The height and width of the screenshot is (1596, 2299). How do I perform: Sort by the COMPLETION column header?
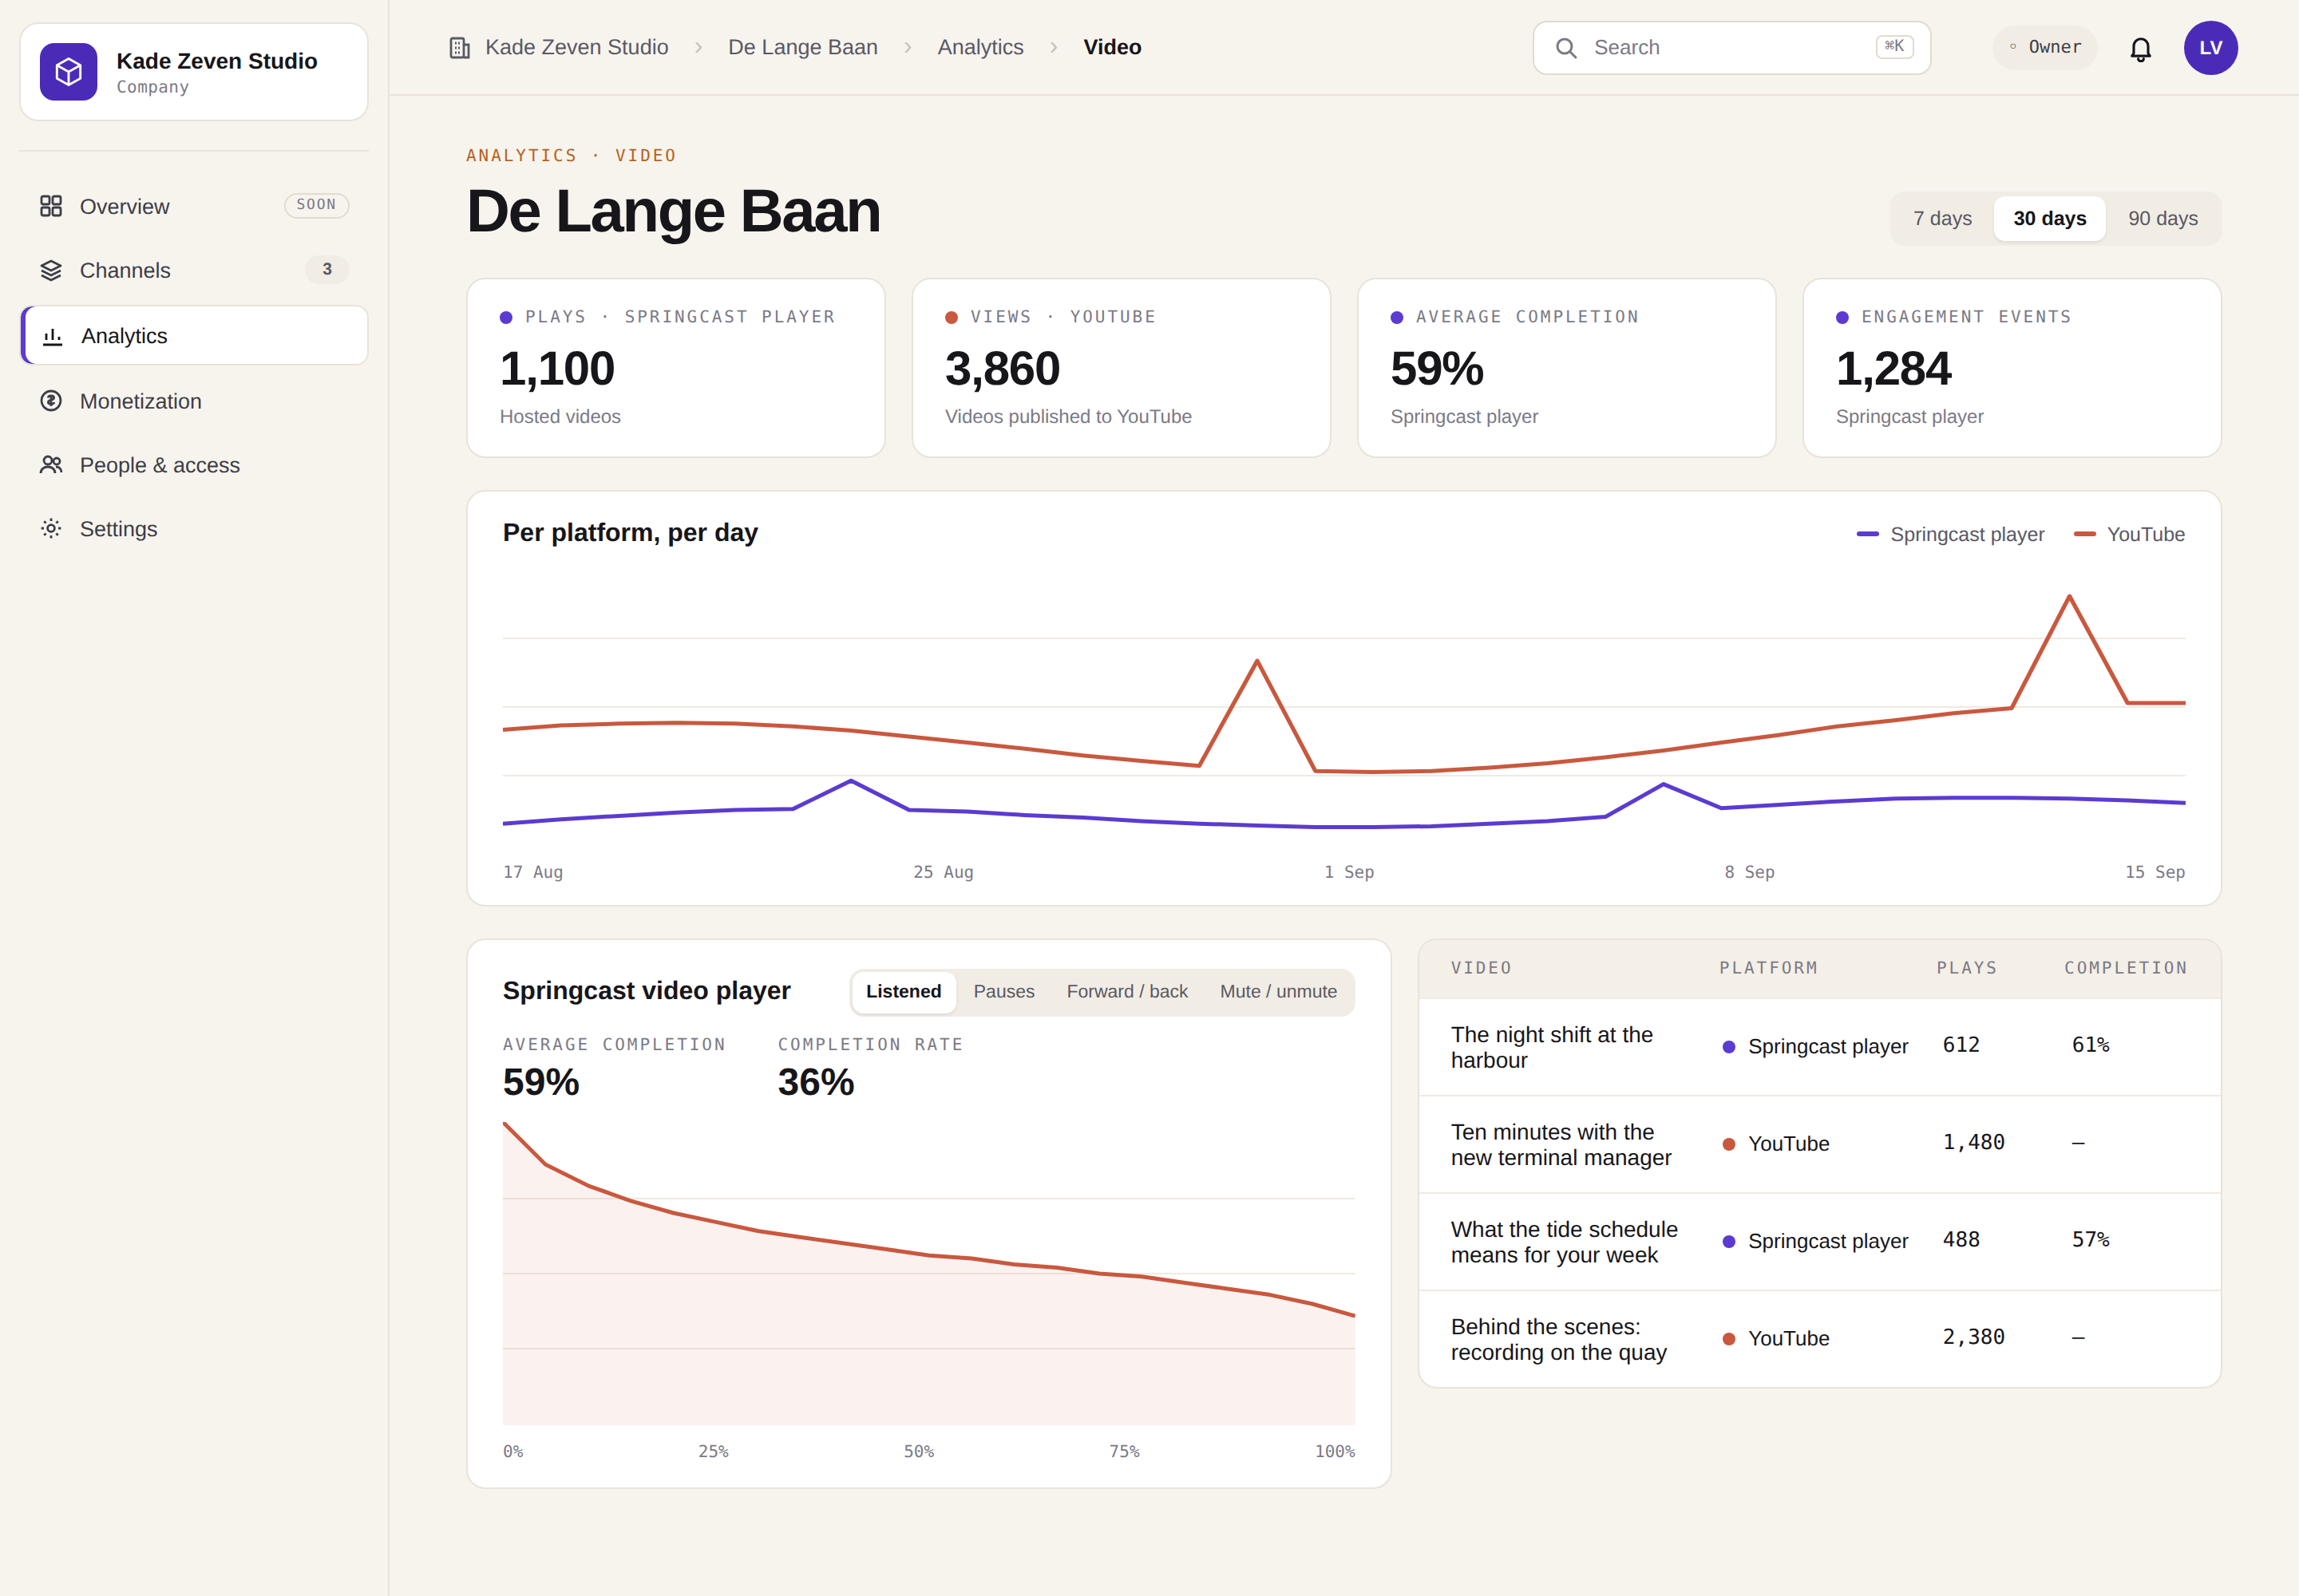2125,968
